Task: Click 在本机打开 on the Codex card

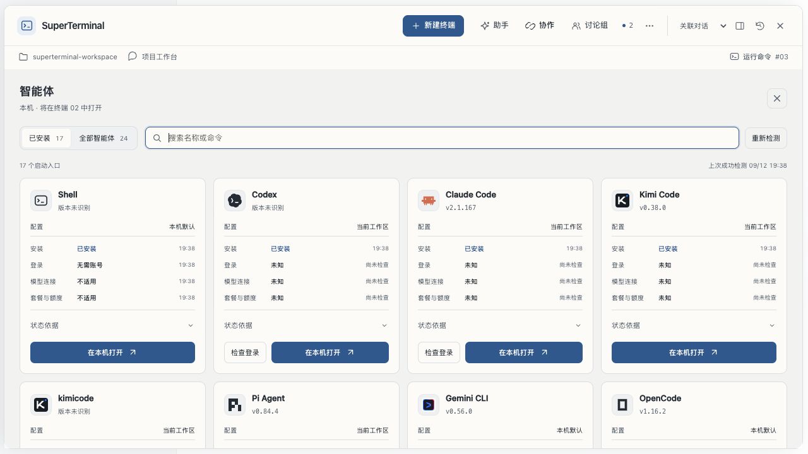Action: tap(330, 352)
